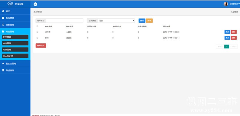Click the list icon beside 统计查询

click(3, 70)
